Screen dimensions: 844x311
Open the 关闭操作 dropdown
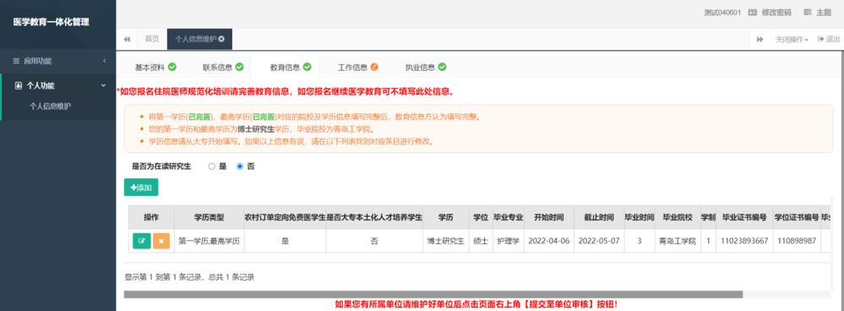tap(792, 39)
